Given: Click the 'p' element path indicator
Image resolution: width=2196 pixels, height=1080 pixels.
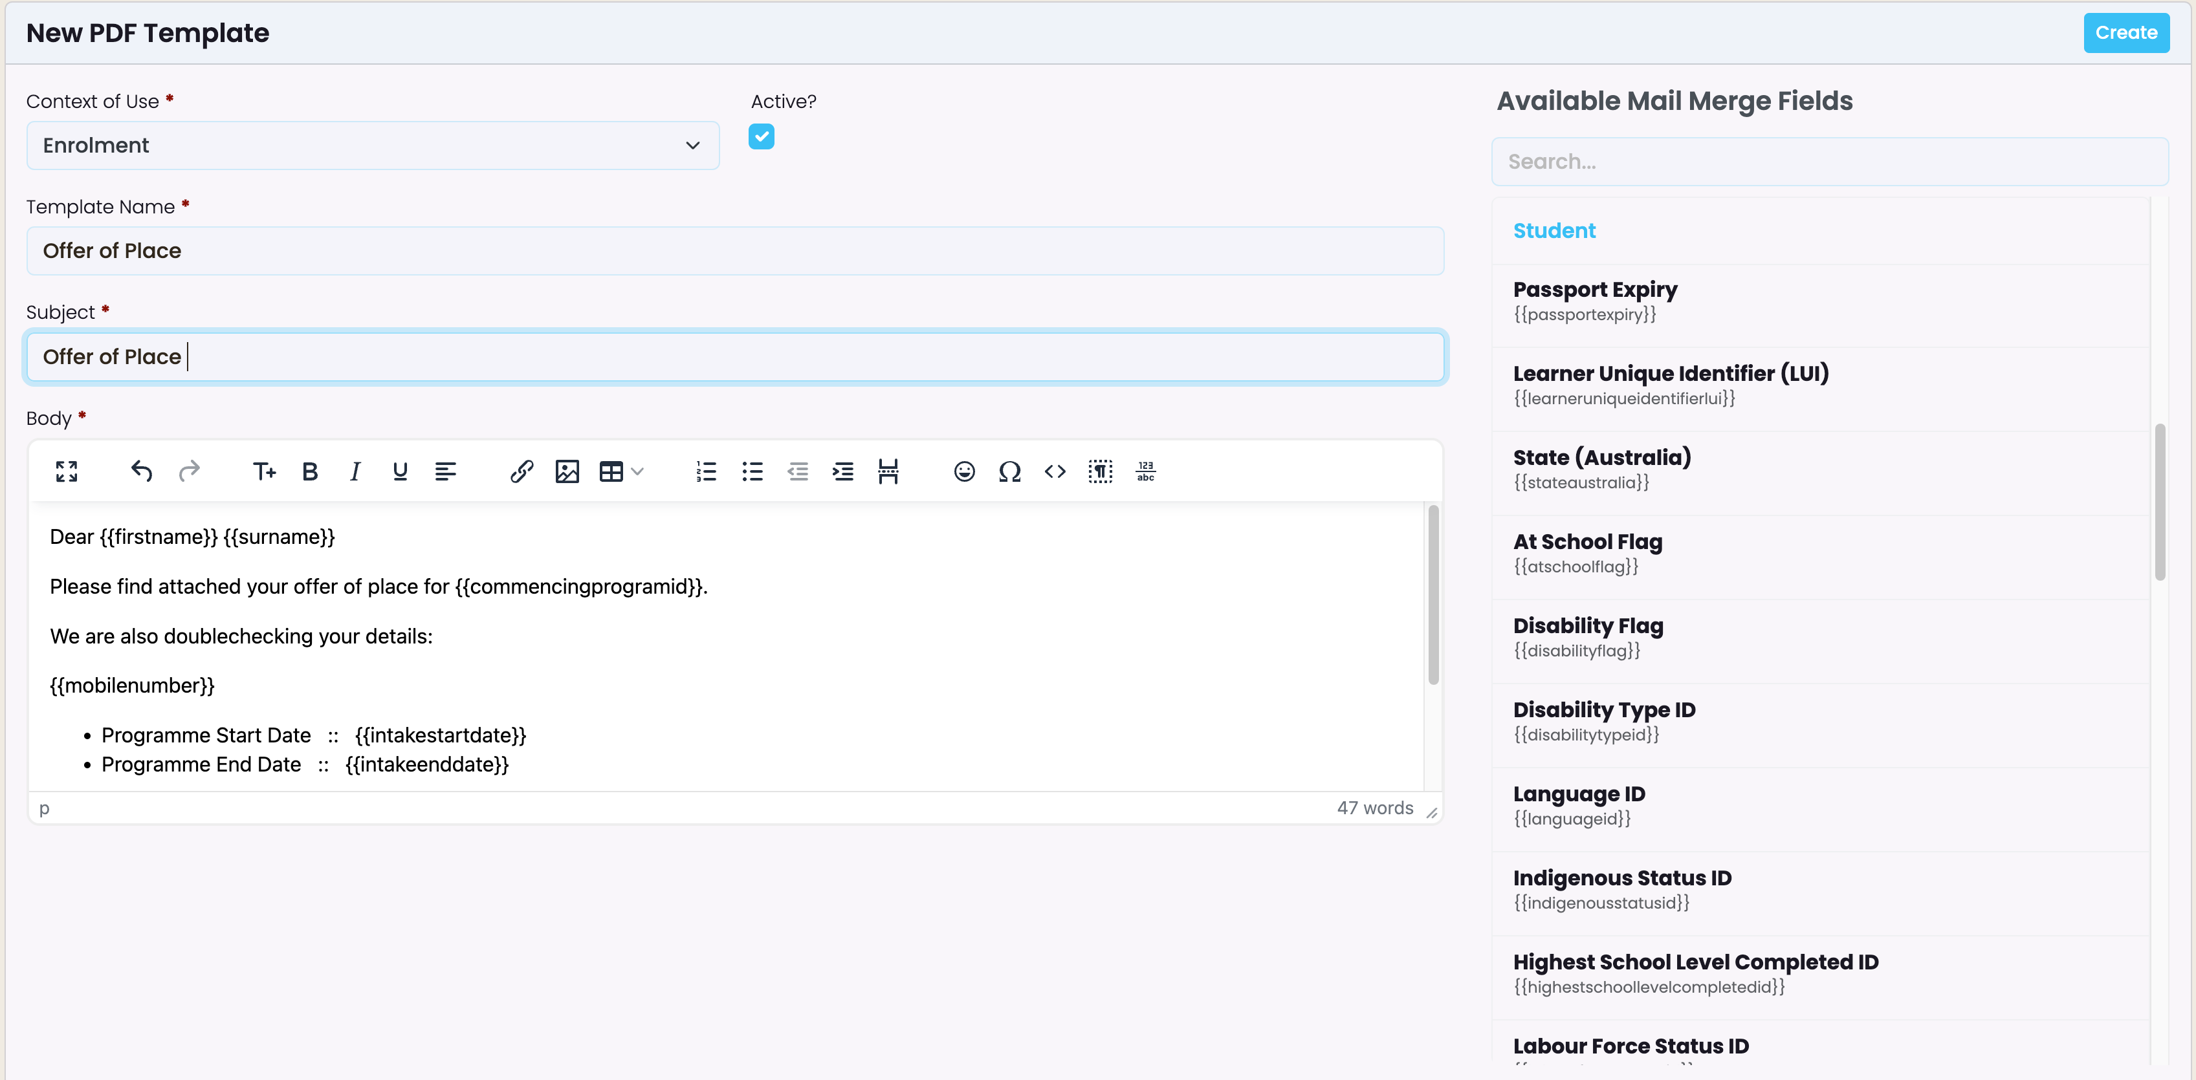Looking at the screenshot, I should 45,808.
